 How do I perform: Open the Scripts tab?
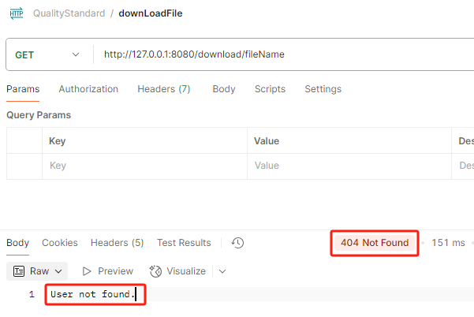point(270,89)
